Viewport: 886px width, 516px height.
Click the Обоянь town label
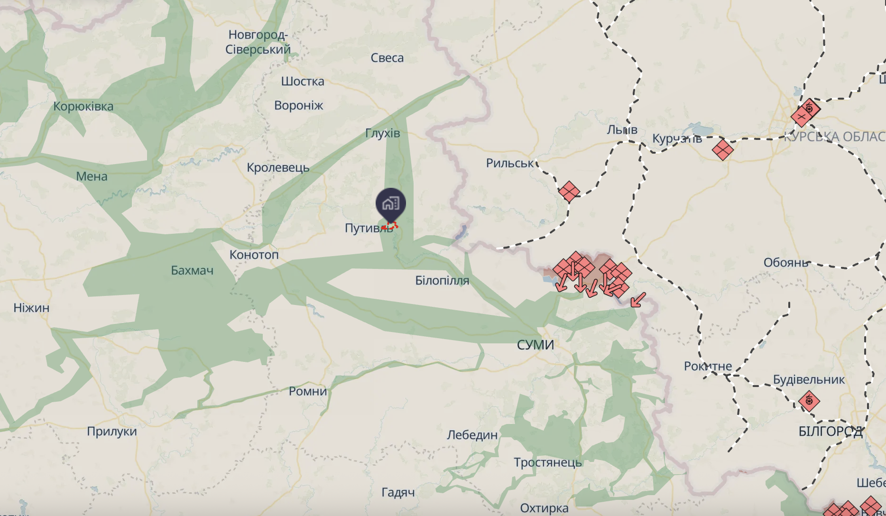click(x=786, y=262)
